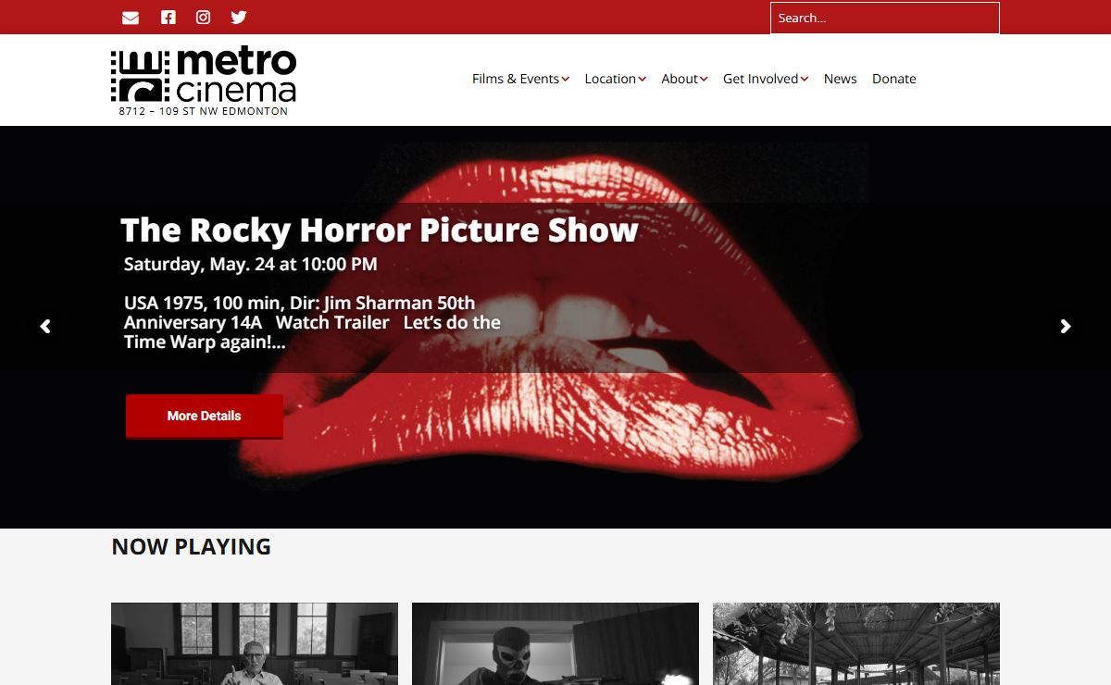Go to previous slide arrow
1111x685 pixels.
tap(45, 326)
